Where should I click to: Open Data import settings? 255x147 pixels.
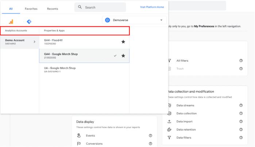(x=185, y=122)
